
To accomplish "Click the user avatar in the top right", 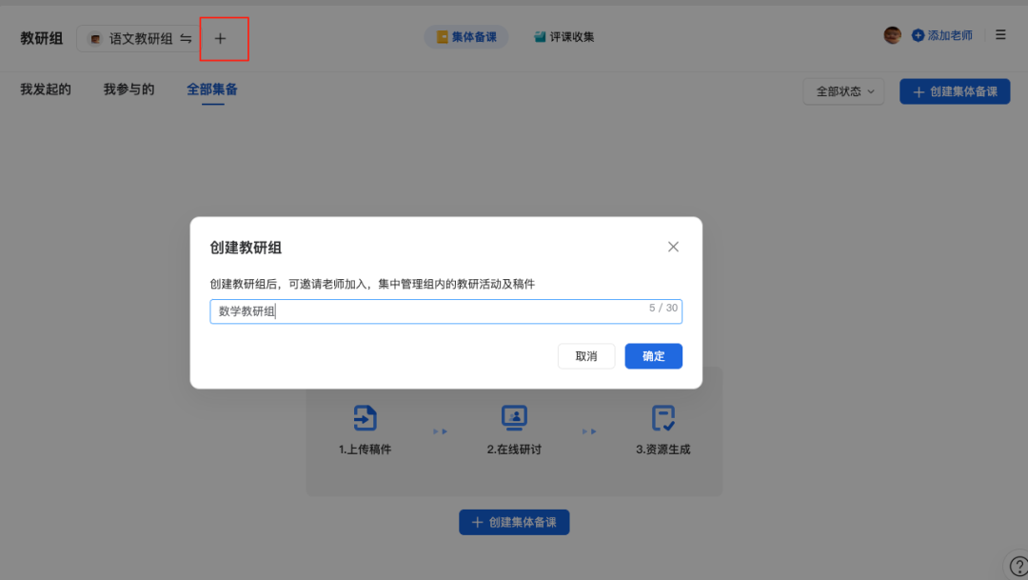I will point(892,34).
